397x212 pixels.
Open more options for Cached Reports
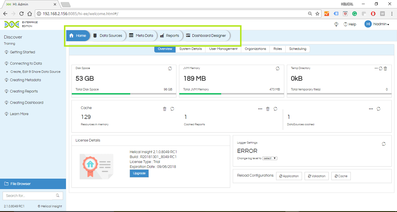point(260,109)
